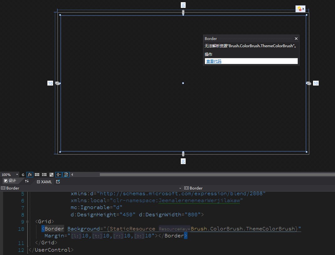Click the opening Grid tag
Image resolution: width=335 pixels, height=255 pixels.
click(45, 221)
